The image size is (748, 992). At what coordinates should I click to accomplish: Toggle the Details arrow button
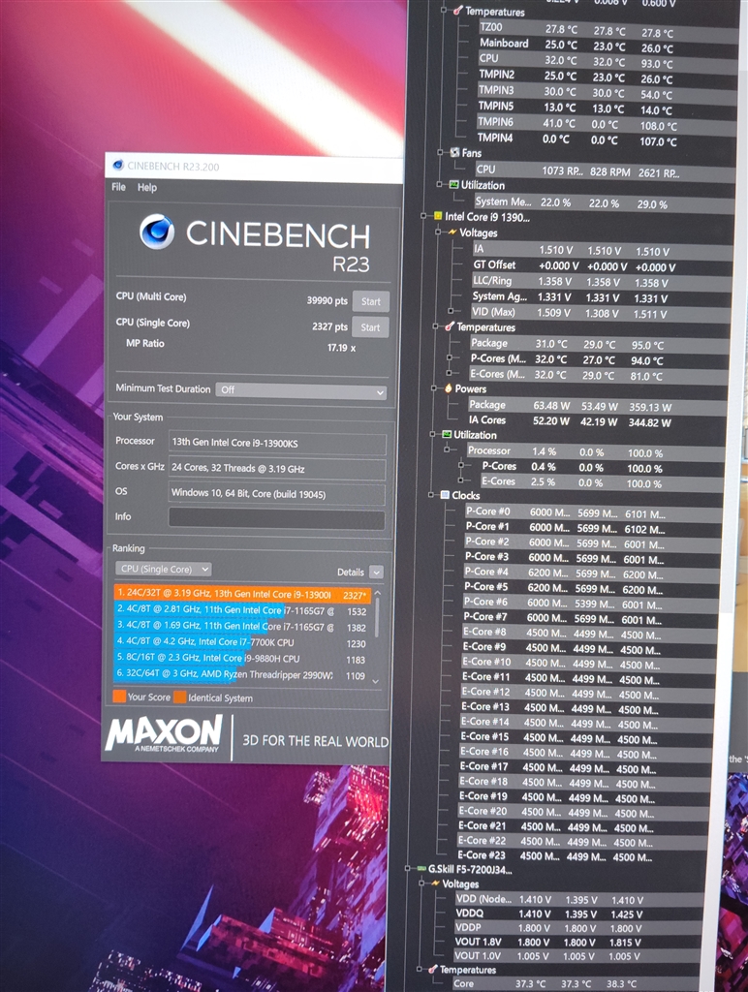tap(376, 573)
